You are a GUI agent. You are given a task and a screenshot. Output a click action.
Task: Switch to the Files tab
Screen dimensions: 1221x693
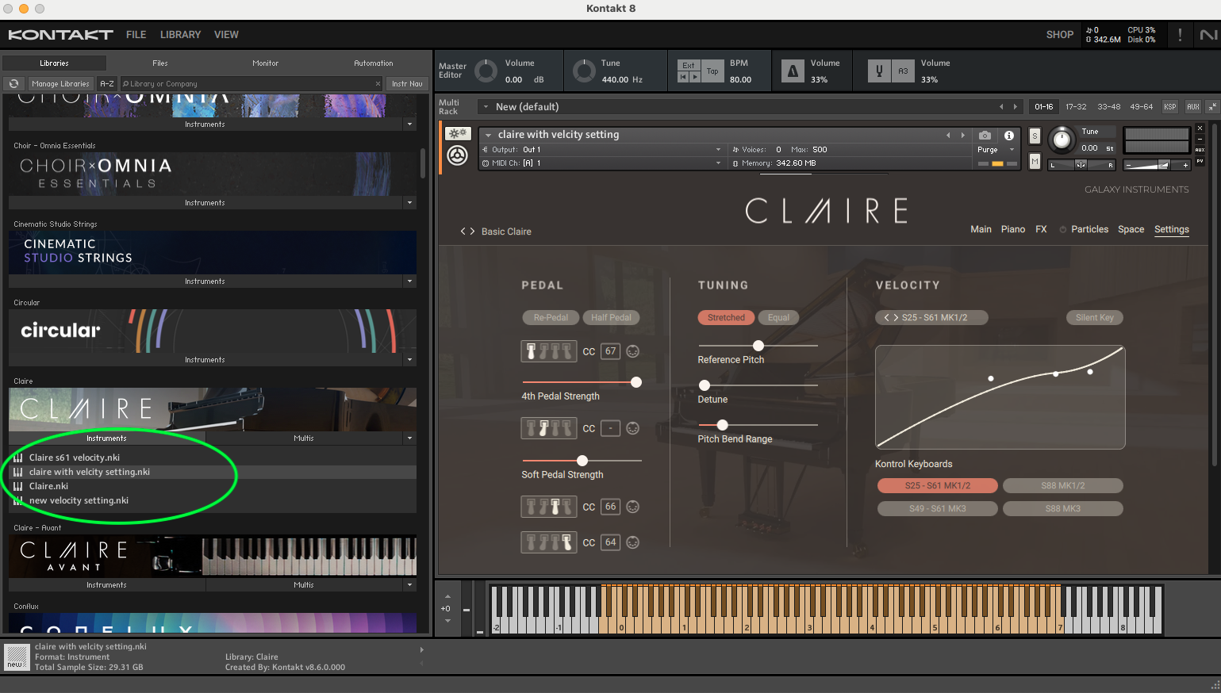point(160,63)
